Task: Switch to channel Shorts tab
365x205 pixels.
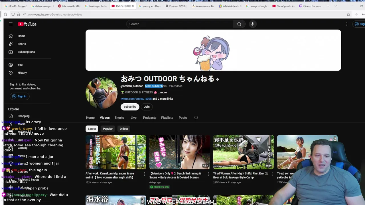Action: click(x=119, y=118)
